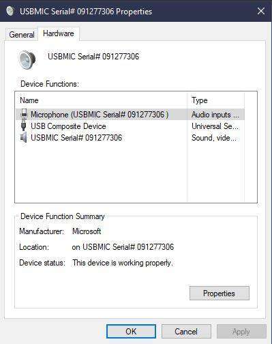Confirm the dialog with OK
272x344 pixels.
point(131,332)
